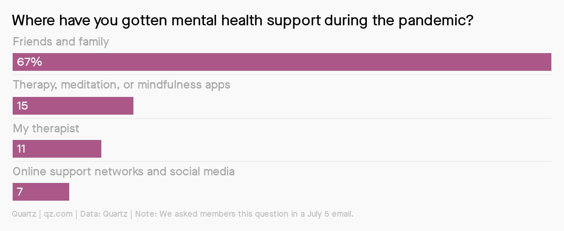The height and width of the screenshot is (231, 564).
Task: Click the 67% value label
Action: point(30,62)
